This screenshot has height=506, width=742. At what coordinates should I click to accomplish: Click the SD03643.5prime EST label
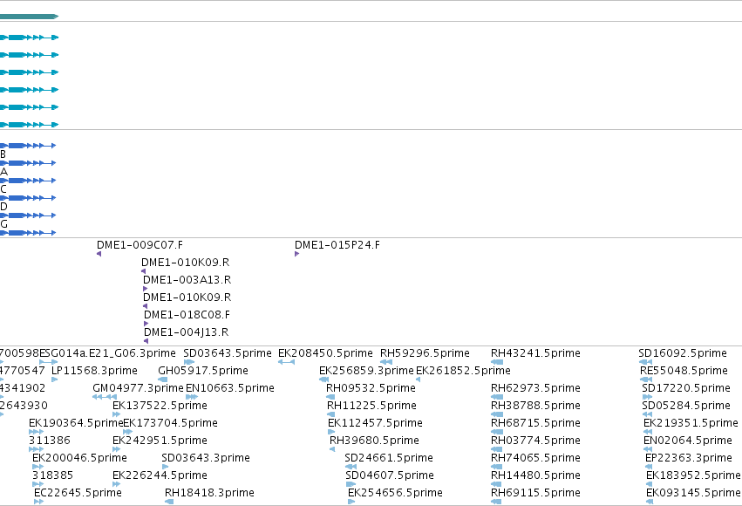point(228,353)
